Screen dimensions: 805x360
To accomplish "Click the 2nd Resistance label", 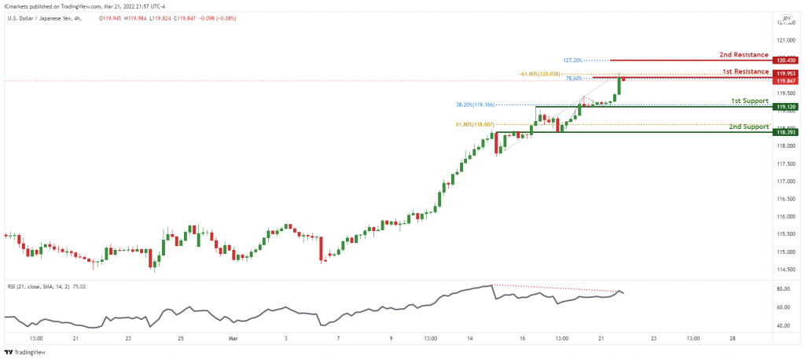I will pyautogui.click(x=742, y=54).
